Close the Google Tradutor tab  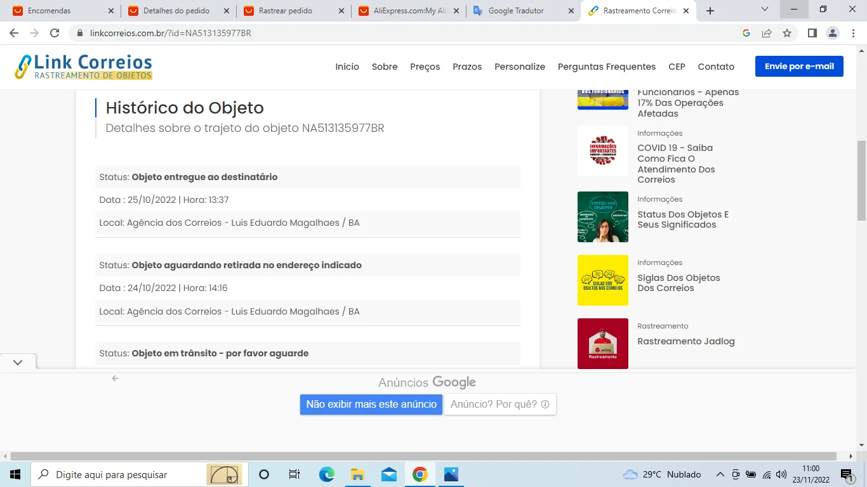[571, 11]
